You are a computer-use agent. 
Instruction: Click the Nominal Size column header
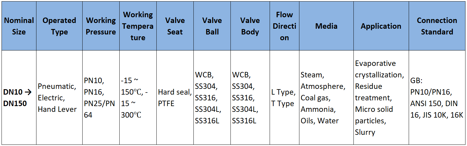(19, 26)
